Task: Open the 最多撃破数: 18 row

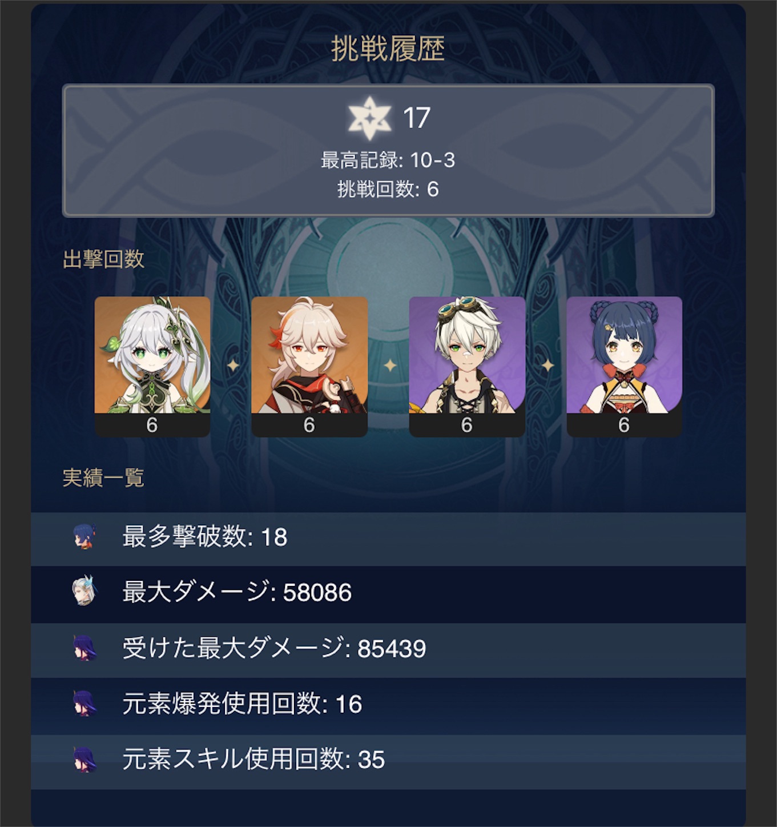Action: (x=388, y=538)
